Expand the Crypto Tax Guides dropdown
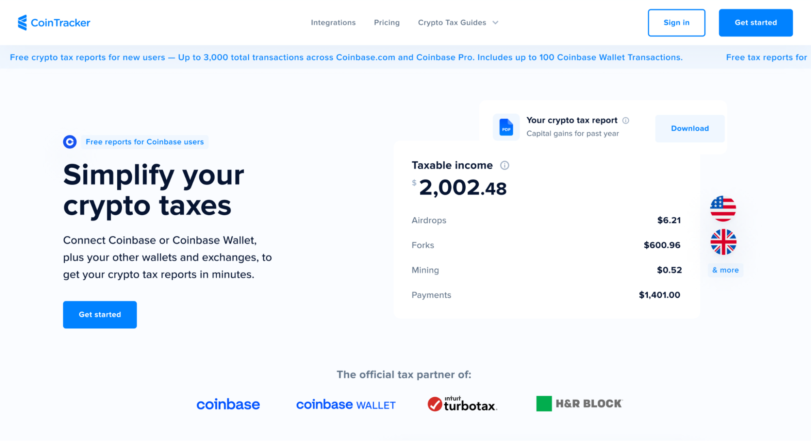This screenshot has width=811, height=441. pyautogui.click(x=458, y=22)
